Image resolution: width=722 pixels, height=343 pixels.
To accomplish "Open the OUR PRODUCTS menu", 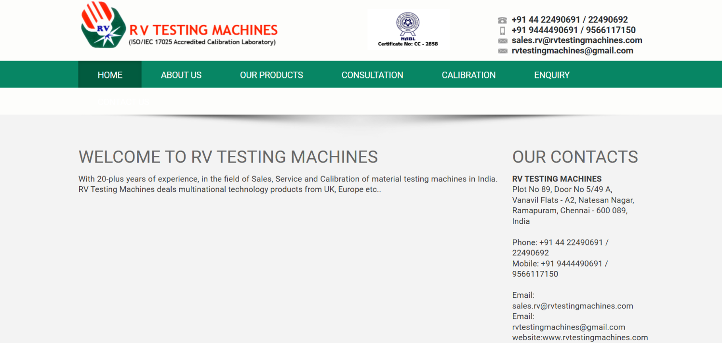I will 271,75.
